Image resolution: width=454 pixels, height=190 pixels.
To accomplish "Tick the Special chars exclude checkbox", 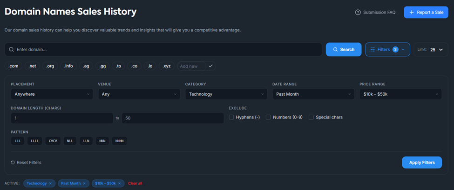I will [x=311, y=118].
